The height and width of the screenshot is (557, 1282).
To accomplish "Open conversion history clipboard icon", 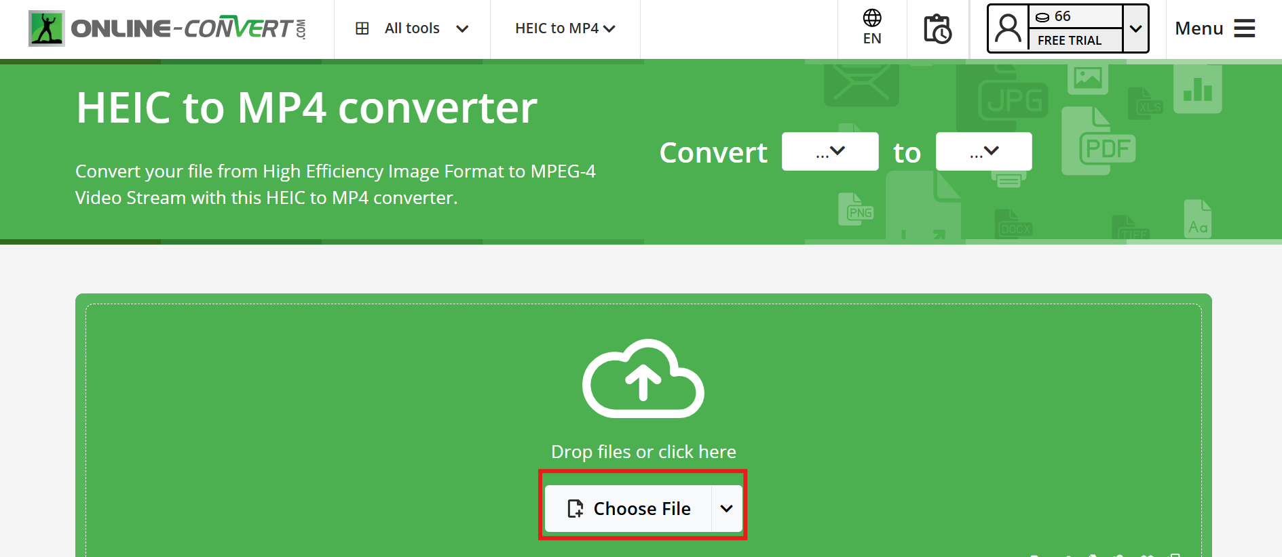I will pyautogui.click(x=938, y=28).
